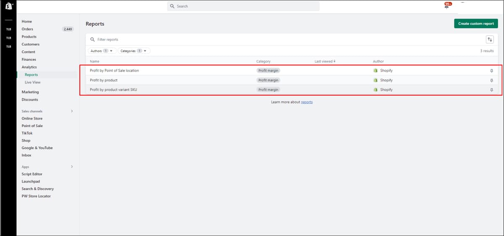Pin the Profit by product report
Image resolution: width=504 pixels, height=236 pixels.
coord(491,80)
